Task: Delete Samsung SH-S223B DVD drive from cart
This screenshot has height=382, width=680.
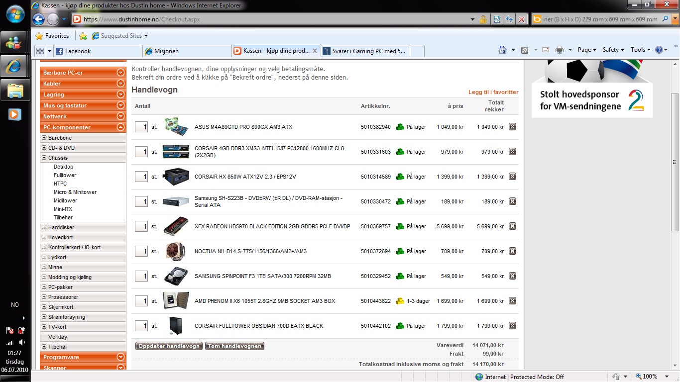Action: point(512,201)
